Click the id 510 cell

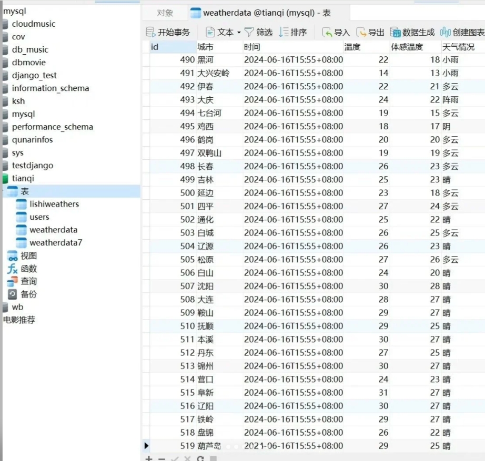173,326
